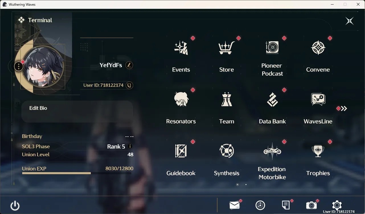Select the second page indicator dot
The width and height of the screenshot is (365, 214).
tap(246, 185)
